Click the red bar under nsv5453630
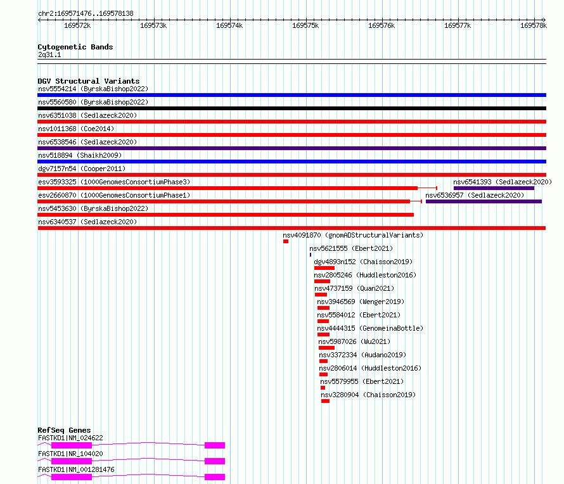Screen dimensions: 564x484 tap(226, 215)
